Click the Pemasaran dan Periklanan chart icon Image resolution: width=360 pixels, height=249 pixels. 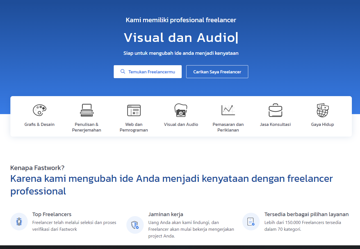tap(228, 110)
